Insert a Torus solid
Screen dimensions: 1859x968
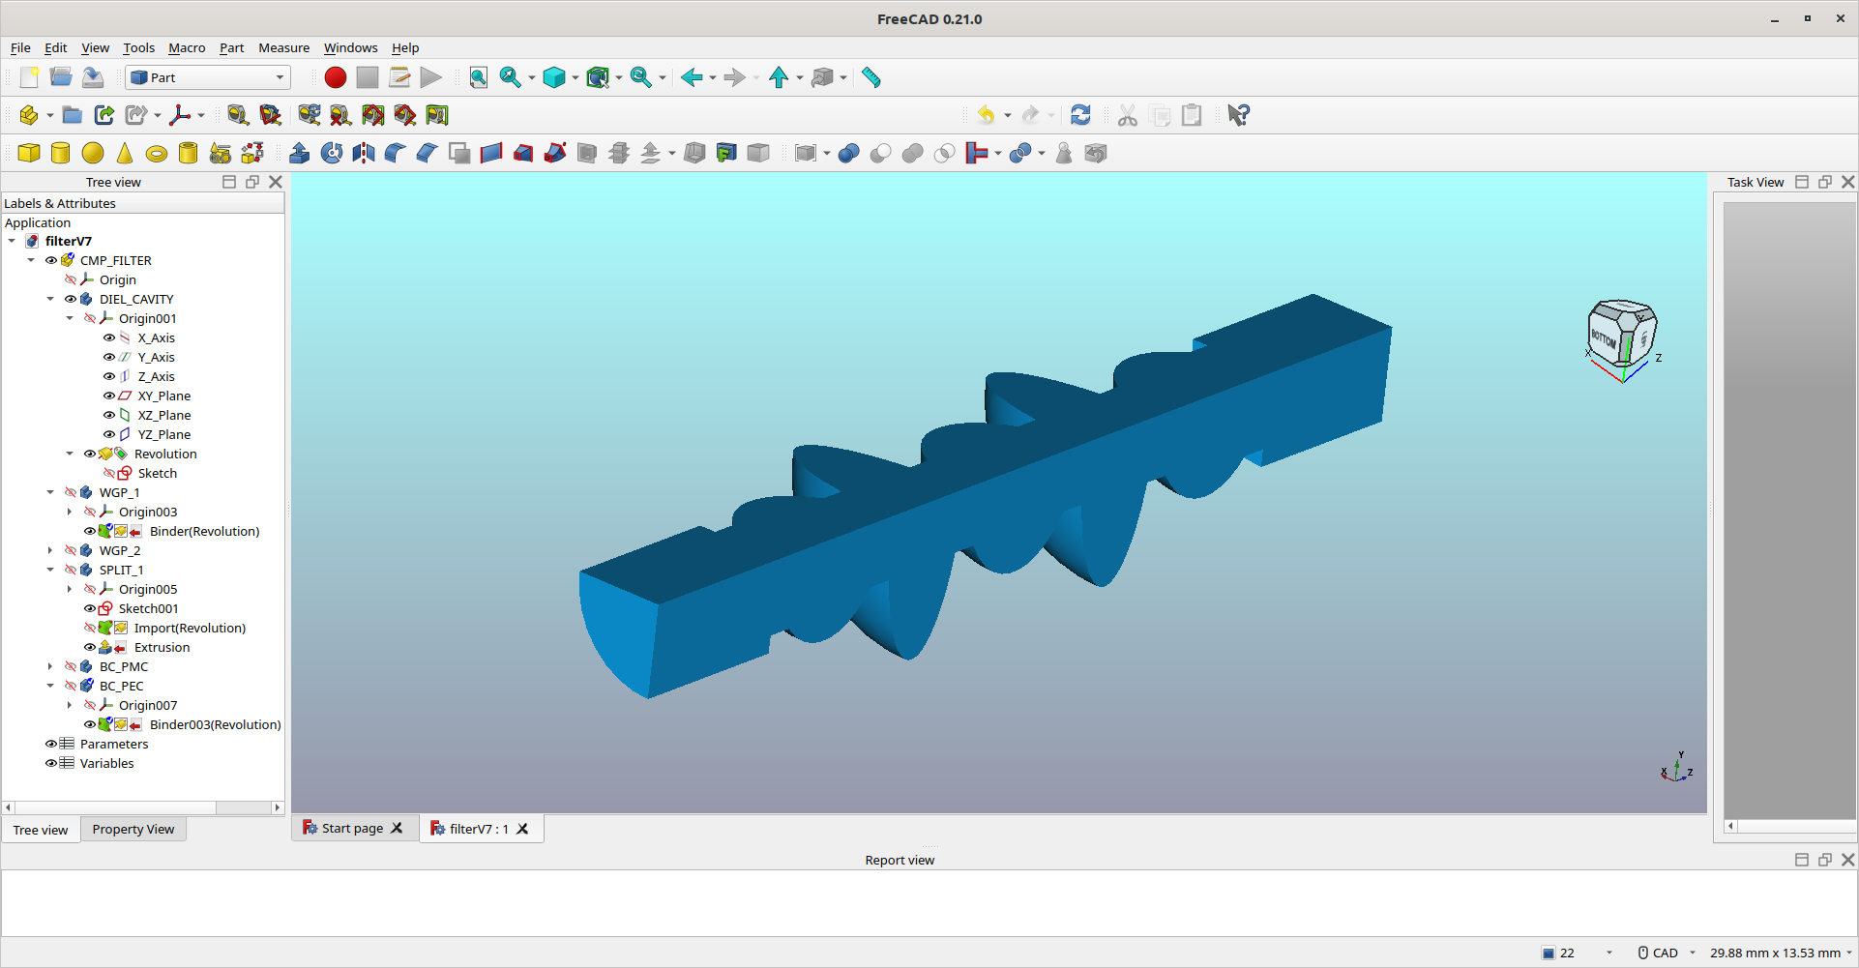click(x=156, y=153)
